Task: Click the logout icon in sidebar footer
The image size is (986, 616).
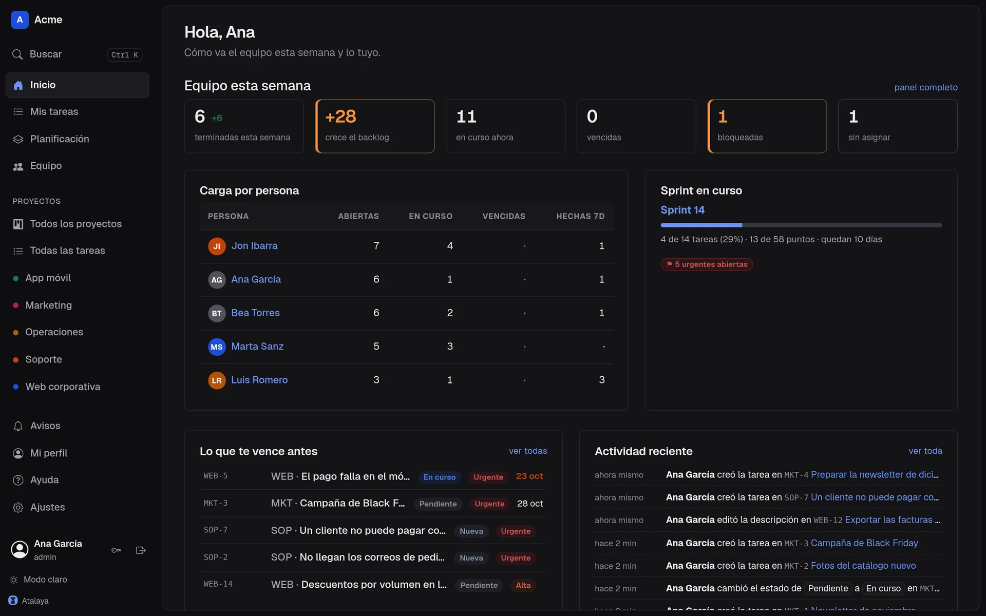Action: pyautogui.click(x=141, y=550)
